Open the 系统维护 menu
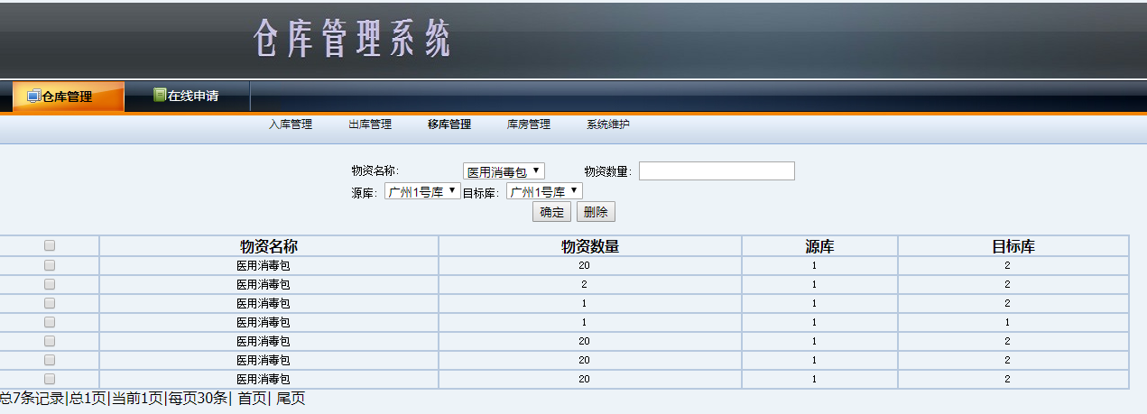 (608, 124)
